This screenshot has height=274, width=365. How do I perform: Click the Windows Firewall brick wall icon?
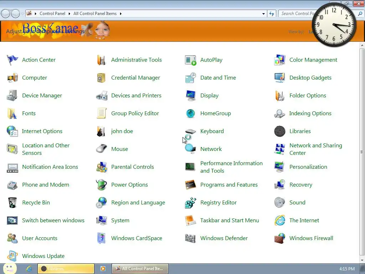[x=279, y=238]
